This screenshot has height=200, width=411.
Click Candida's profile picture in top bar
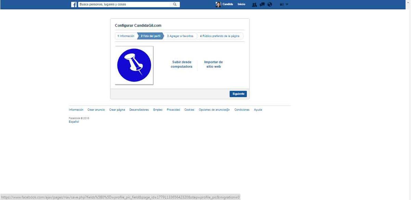click(218, 4)
